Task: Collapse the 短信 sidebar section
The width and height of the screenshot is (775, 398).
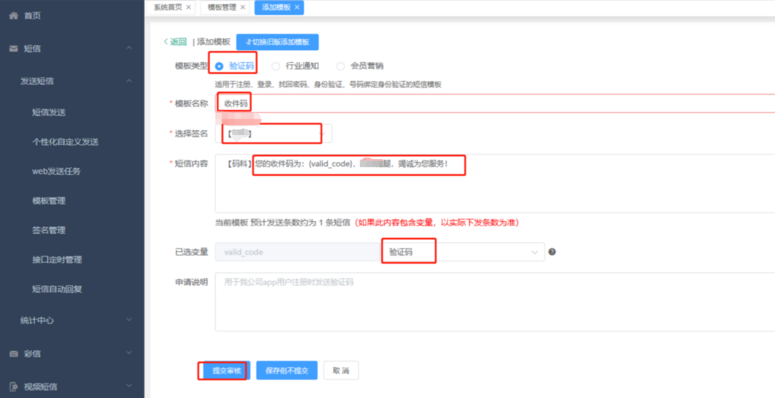Action: 129,49
